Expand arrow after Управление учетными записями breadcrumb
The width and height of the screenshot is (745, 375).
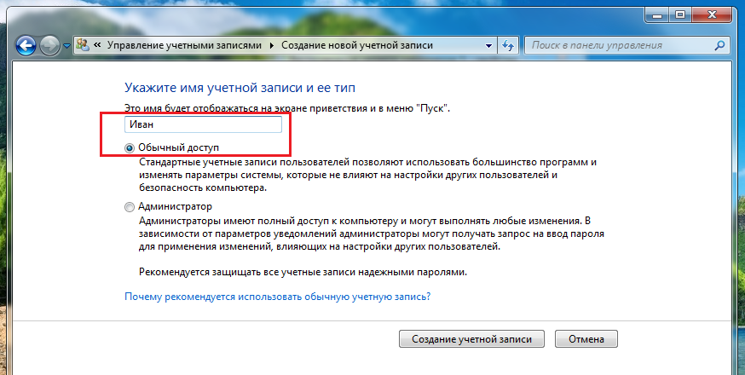click(272, 44)
